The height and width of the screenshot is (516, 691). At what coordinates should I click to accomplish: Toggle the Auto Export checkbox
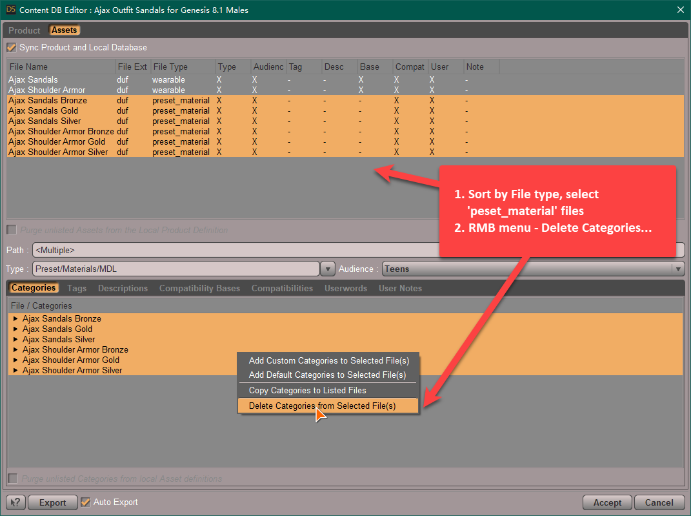tap(86, 502)
